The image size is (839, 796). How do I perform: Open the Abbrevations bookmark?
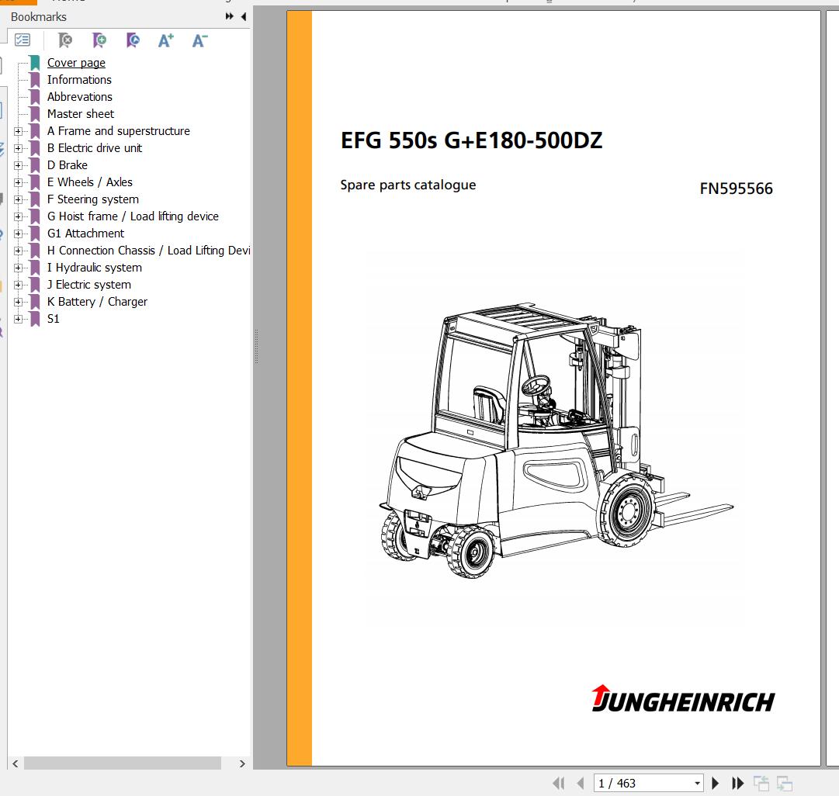click(79, 97)
